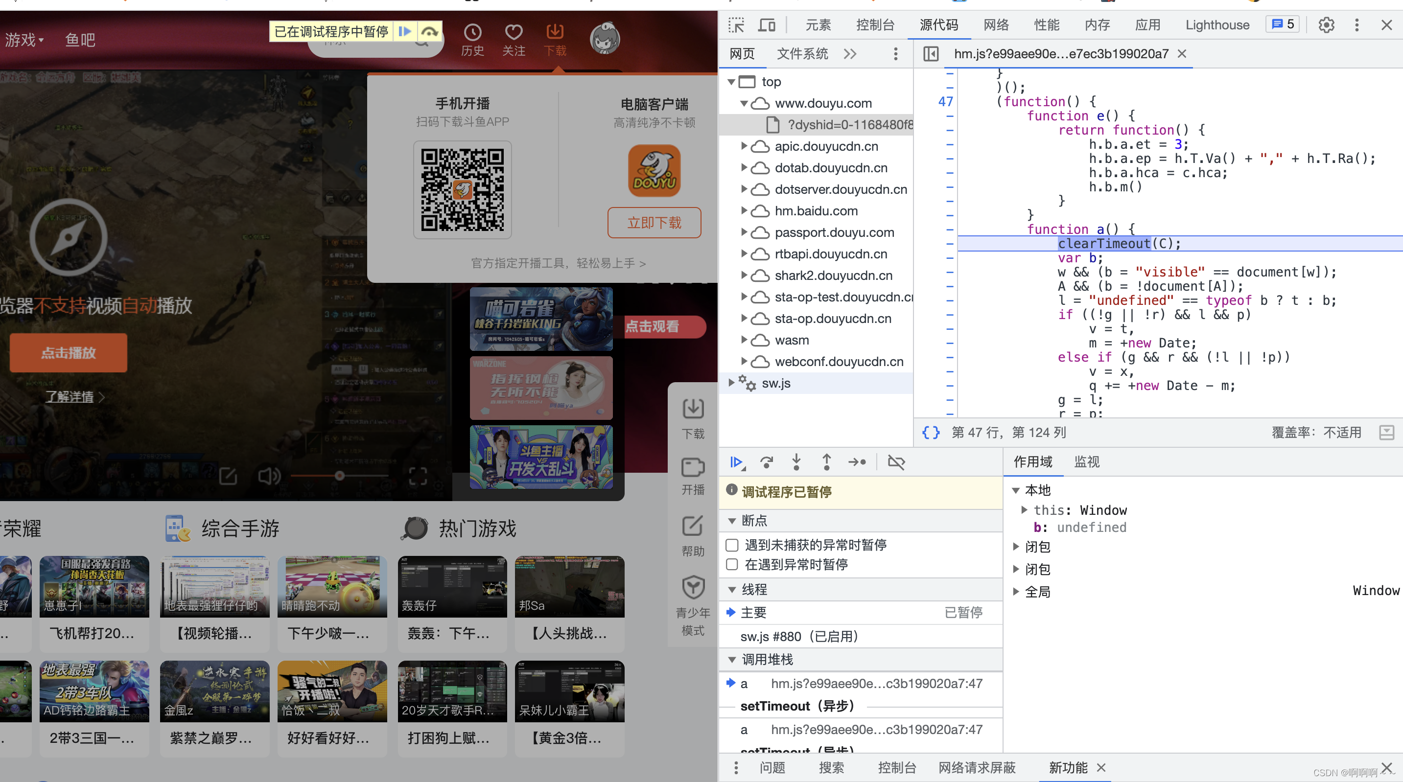Viewport: 1403px width, 782px height.
Task: Select sw.js #880 thread row
Action: 861,637
